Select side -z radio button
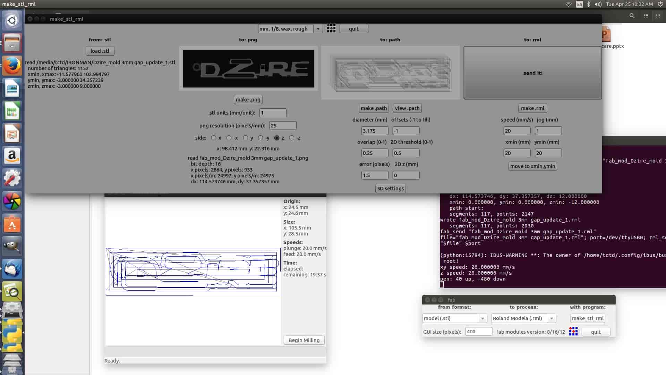Screen dimensions: 666x375 tap(292, 138)
